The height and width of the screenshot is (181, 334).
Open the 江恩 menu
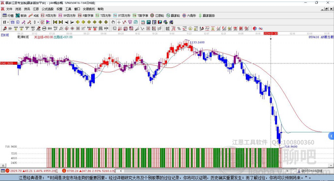click(36, 9)
